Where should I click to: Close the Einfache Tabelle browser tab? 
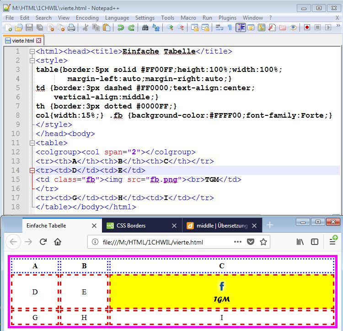[x=94, y=226]
